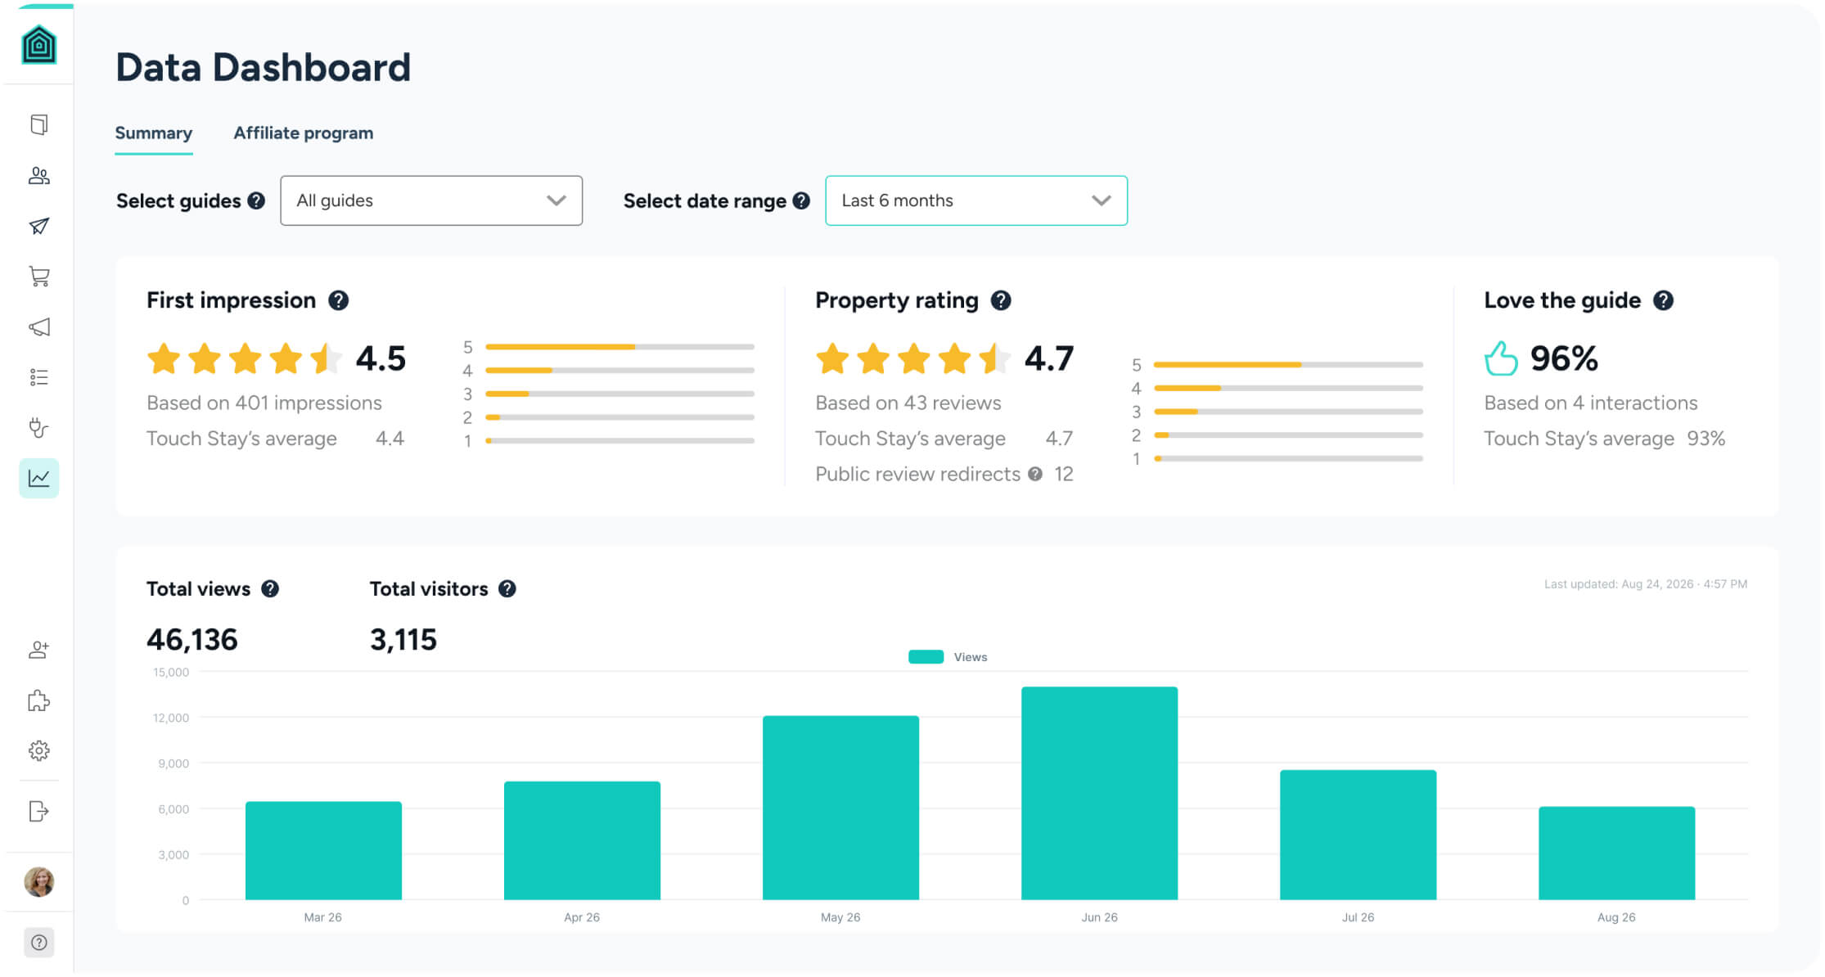Click help icon beside Love the guide
The image size is (1825, 977).
1663,300
